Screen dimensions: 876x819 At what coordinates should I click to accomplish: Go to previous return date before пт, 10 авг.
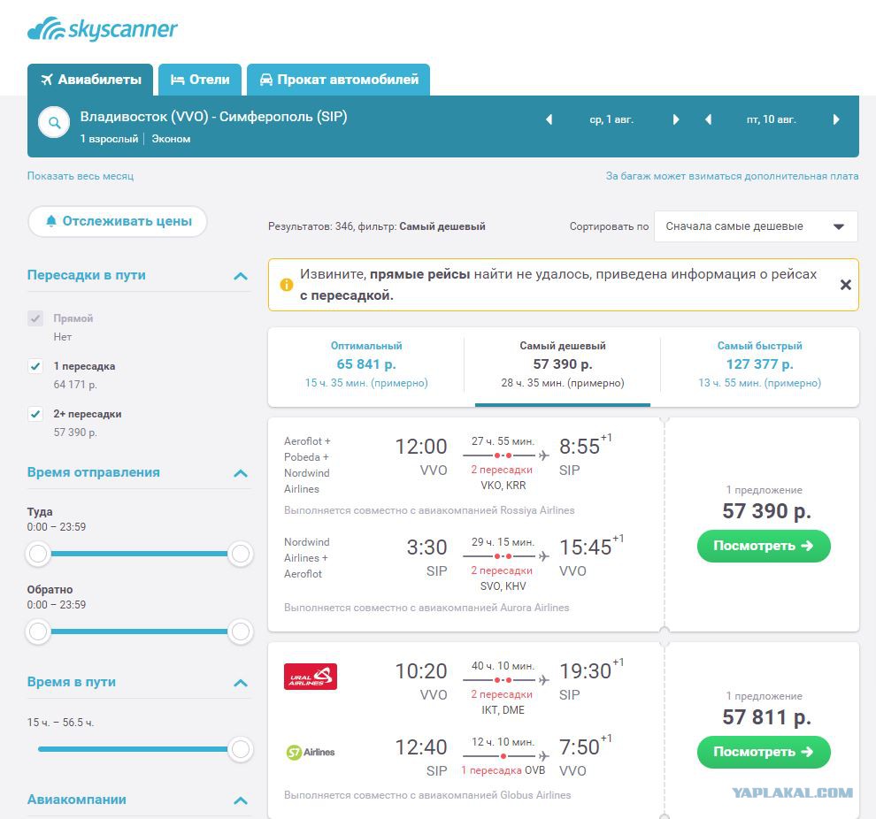click(x=709, y=119)
